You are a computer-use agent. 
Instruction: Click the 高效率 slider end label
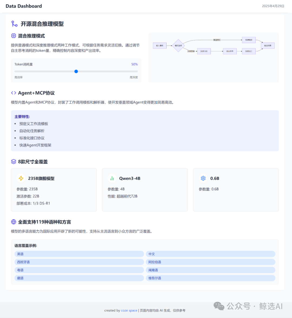point(18,77)
